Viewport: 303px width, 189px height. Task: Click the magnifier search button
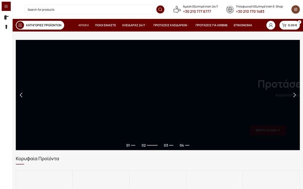[x=160, y=9]
